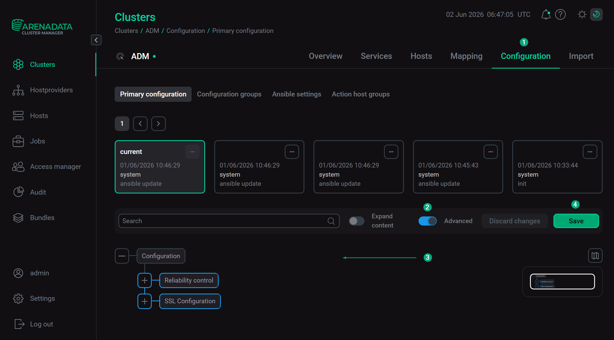This screenshot has height=340, width=614.
Task: Select the current configuration card
Action: (160, 167)
